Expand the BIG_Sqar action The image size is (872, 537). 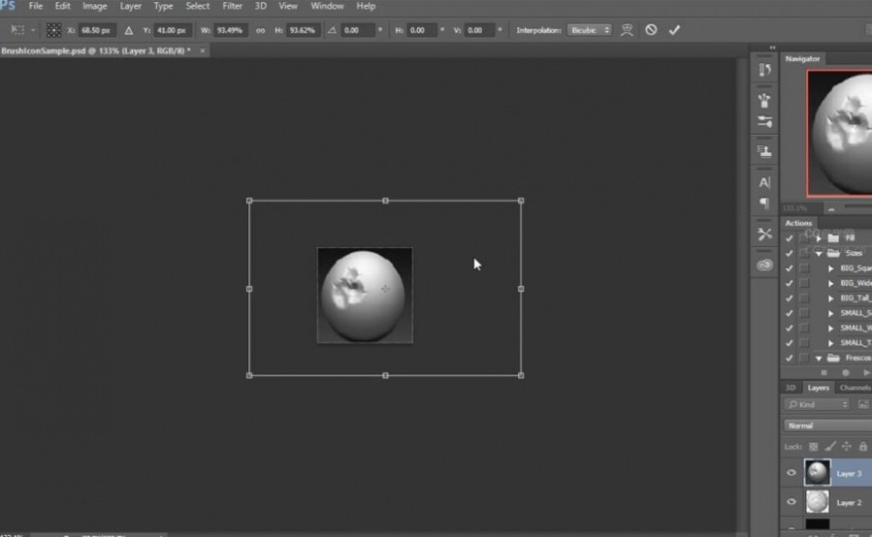pos(831,268)
